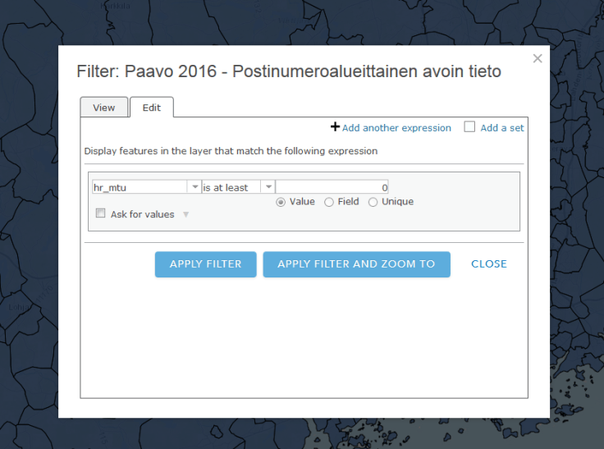
Task: Select the Value radio button
Action: pyautogui.click(x=281, y=202)
